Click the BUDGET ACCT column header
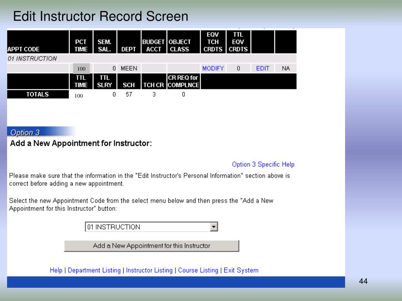This screenshot has height=301, width=402. click(153, 42)
